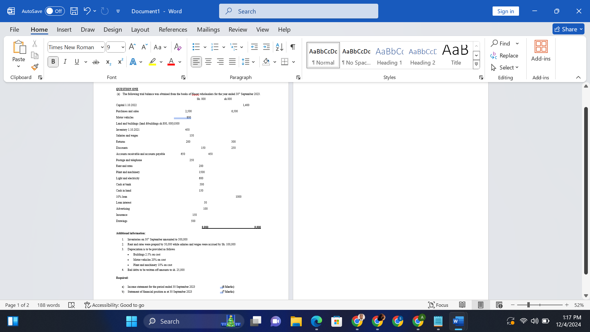The height and width of the screenshot is (332, 590).
Task: Toggle Bold formatting
Action: pyautogui.click(x=53, y=62)
